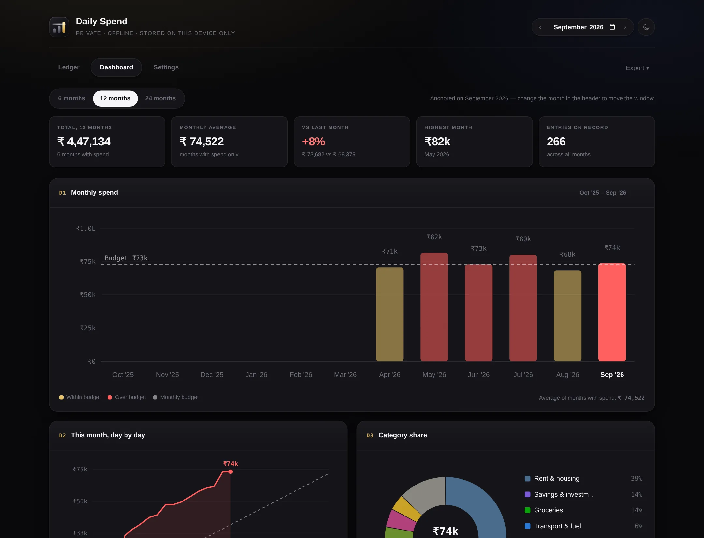Toggle dark mode with the moon icon
The image size is (704, 538).
coord(646,27)
